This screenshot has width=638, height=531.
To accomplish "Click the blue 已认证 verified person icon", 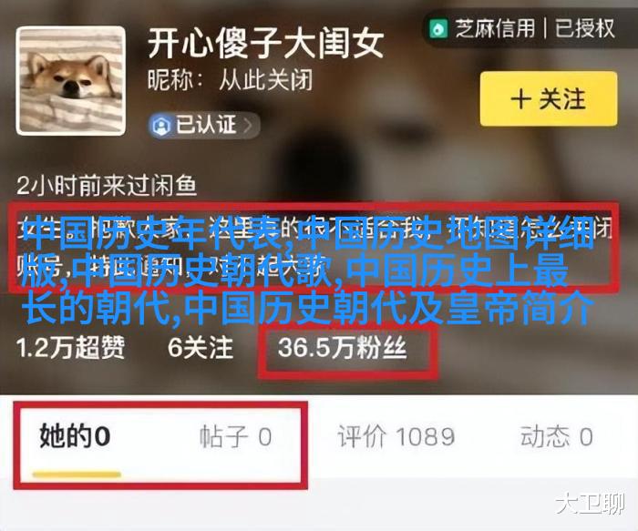I will coord(160,125).
